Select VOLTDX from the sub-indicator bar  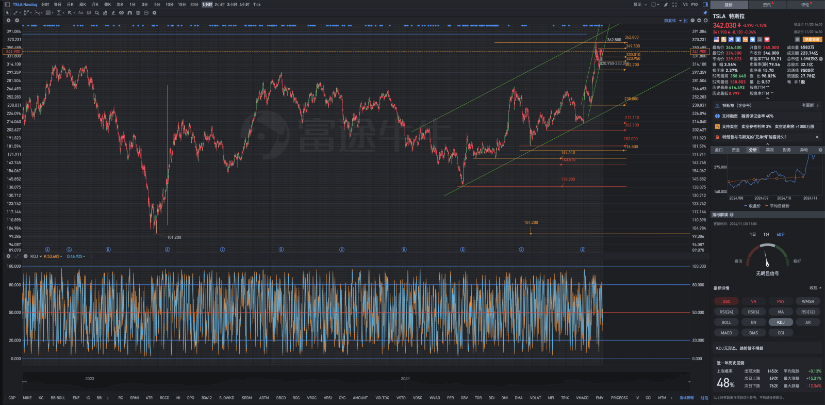pos(382,398)
